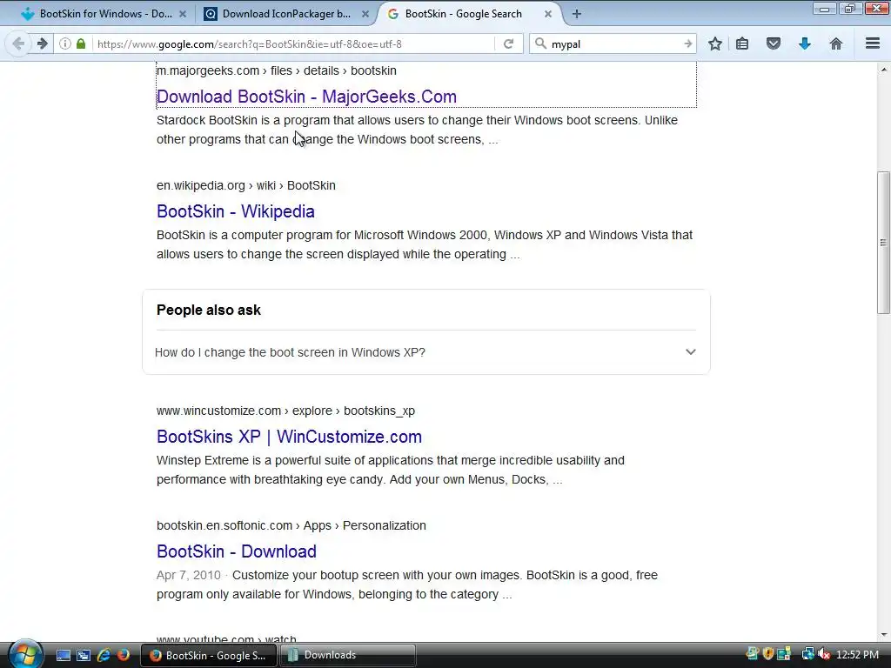The image size is (891, 668).
Task: Bookmark this page with the star
Action: (715, 43)
